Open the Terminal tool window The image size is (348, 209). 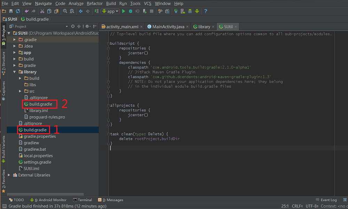pos(82,200)
